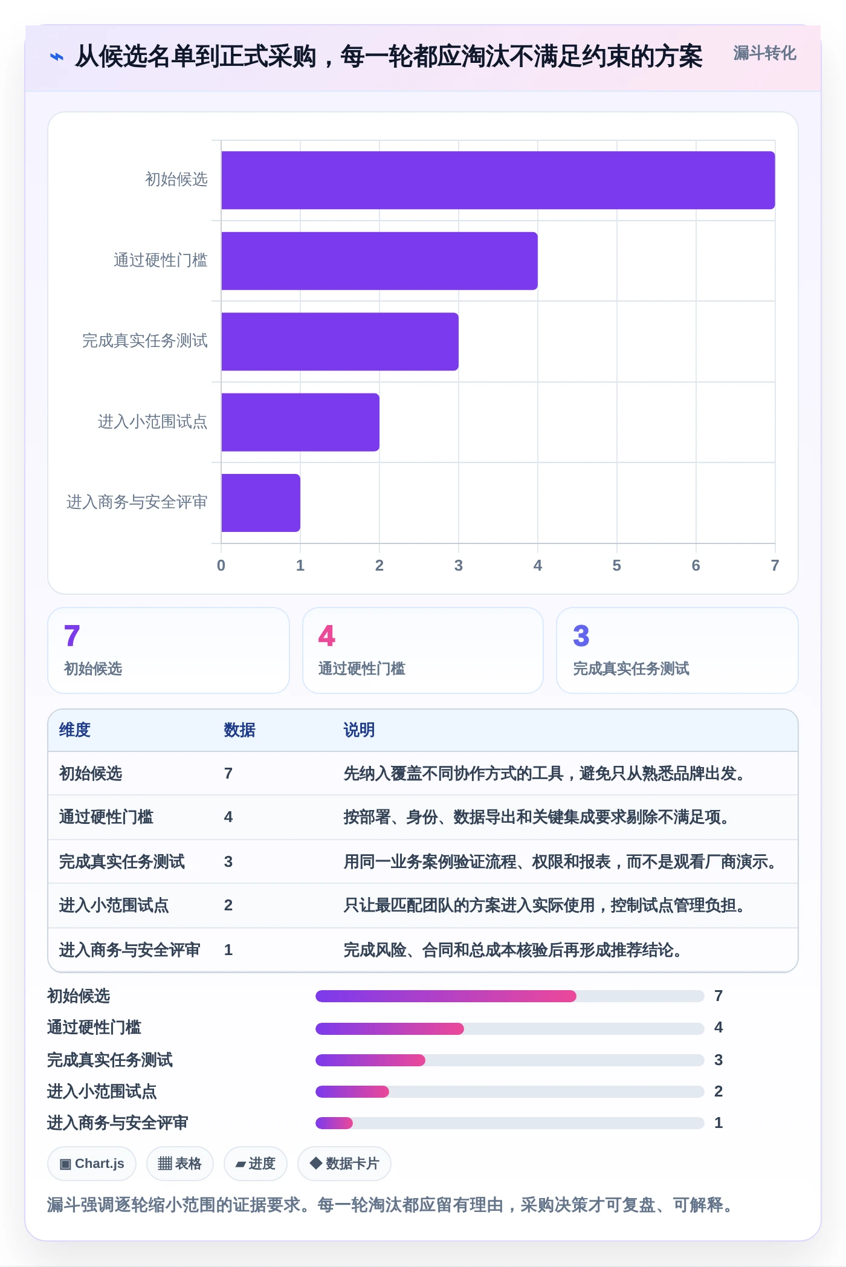Click the 初始候选 progress bar
The width and height of the screenshot is (846, 1267).
tap(510, 996)
